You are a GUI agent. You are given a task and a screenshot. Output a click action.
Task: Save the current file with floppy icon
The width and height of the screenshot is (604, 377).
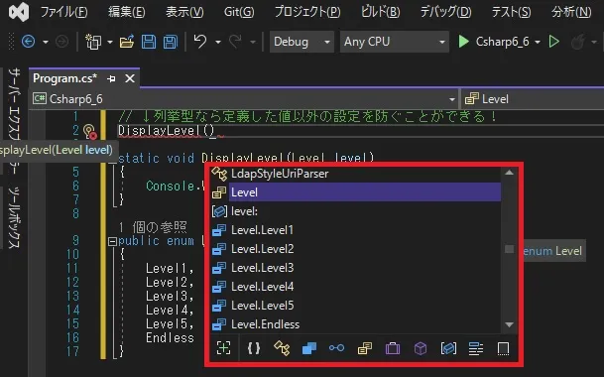pyautogui.click(x=149, y=42)
